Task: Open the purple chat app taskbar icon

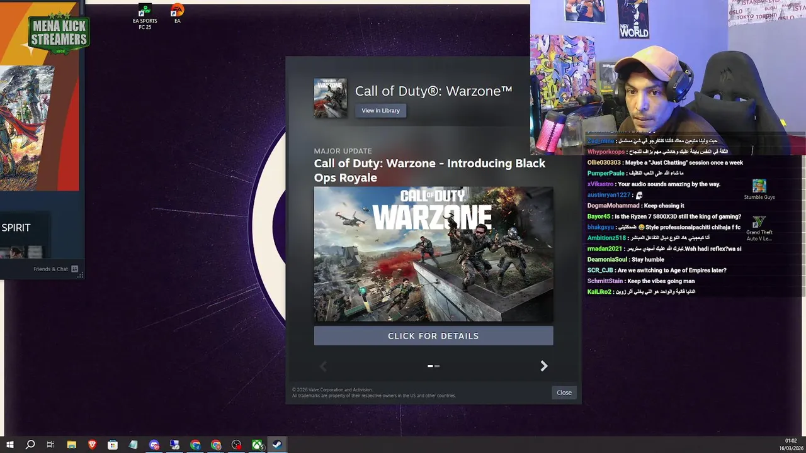Action: point(154,445)
